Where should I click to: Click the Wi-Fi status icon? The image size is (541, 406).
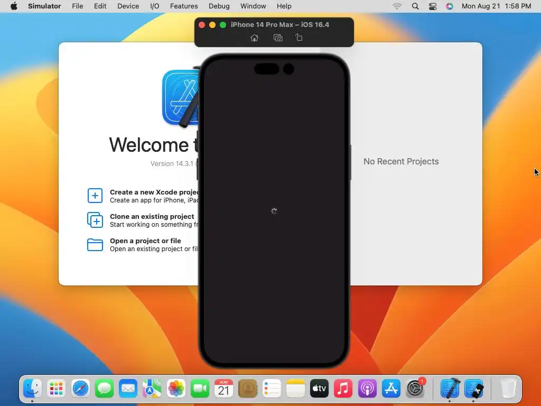397,6
